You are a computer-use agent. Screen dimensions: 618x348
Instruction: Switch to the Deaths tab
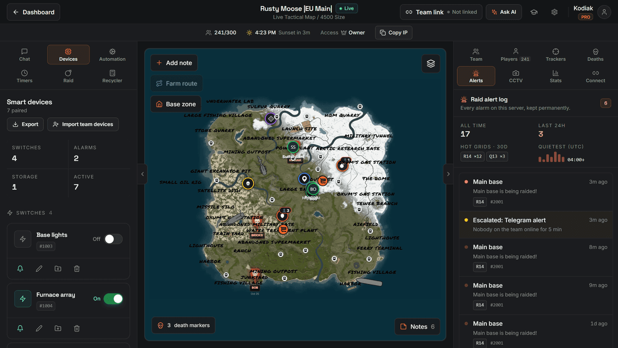(595, 55)
